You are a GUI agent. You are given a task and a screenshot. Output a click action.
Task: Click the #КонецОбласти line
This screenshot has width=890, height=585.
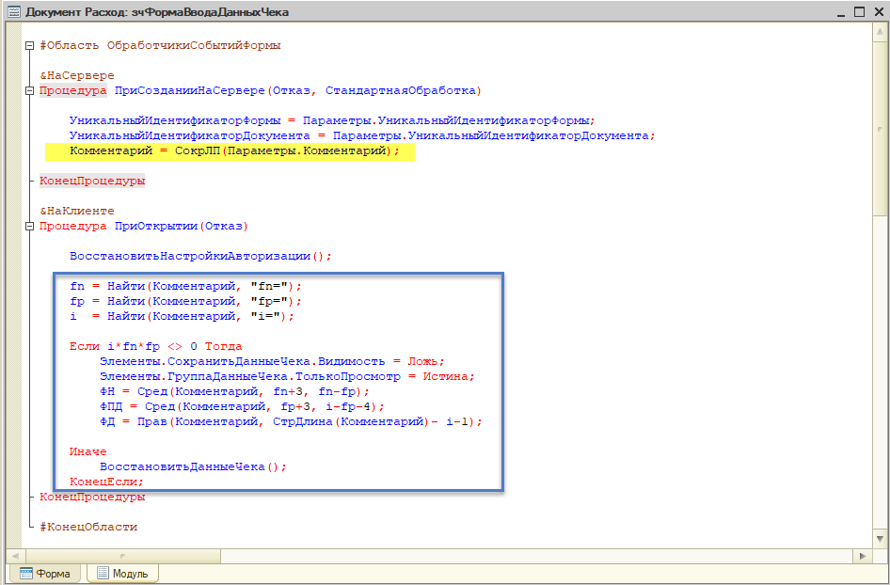(x=88, y=527)
